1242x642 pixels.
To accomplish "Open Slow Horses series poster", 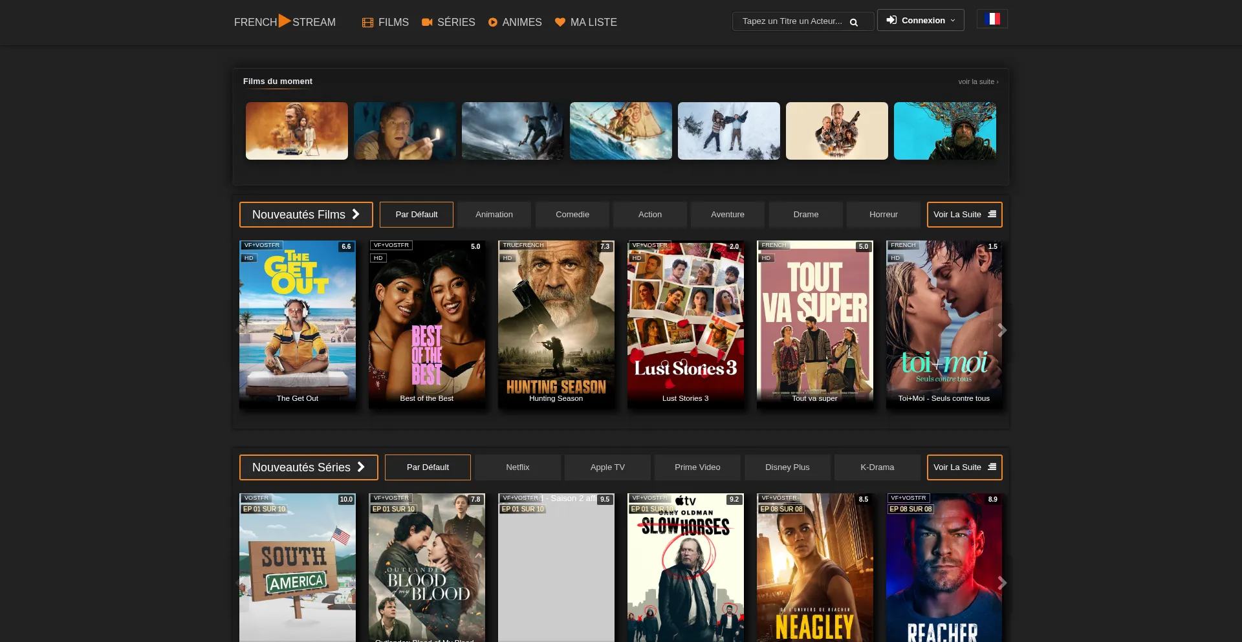I will pyautogui.click(x=686, y=568).
